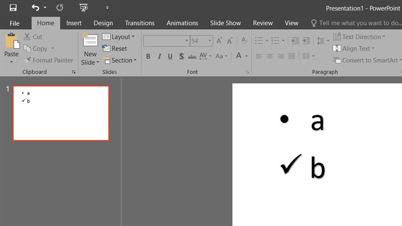
Task: Start slideshow from beginning icon
Action: (83, 8)
